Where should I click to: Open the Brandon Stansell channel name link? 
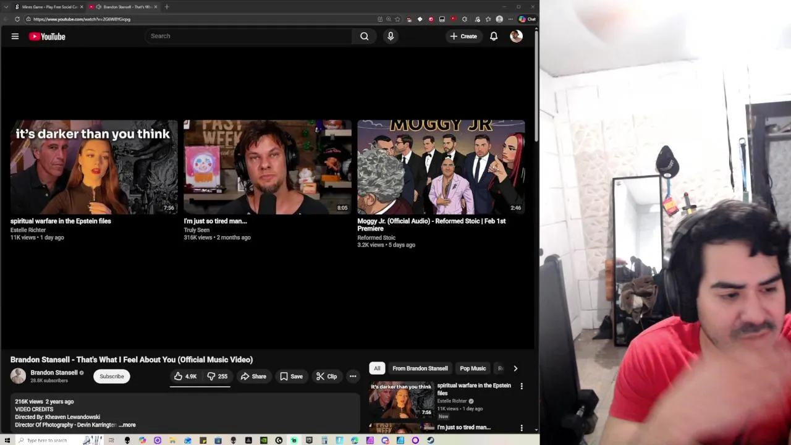[54, 373]
